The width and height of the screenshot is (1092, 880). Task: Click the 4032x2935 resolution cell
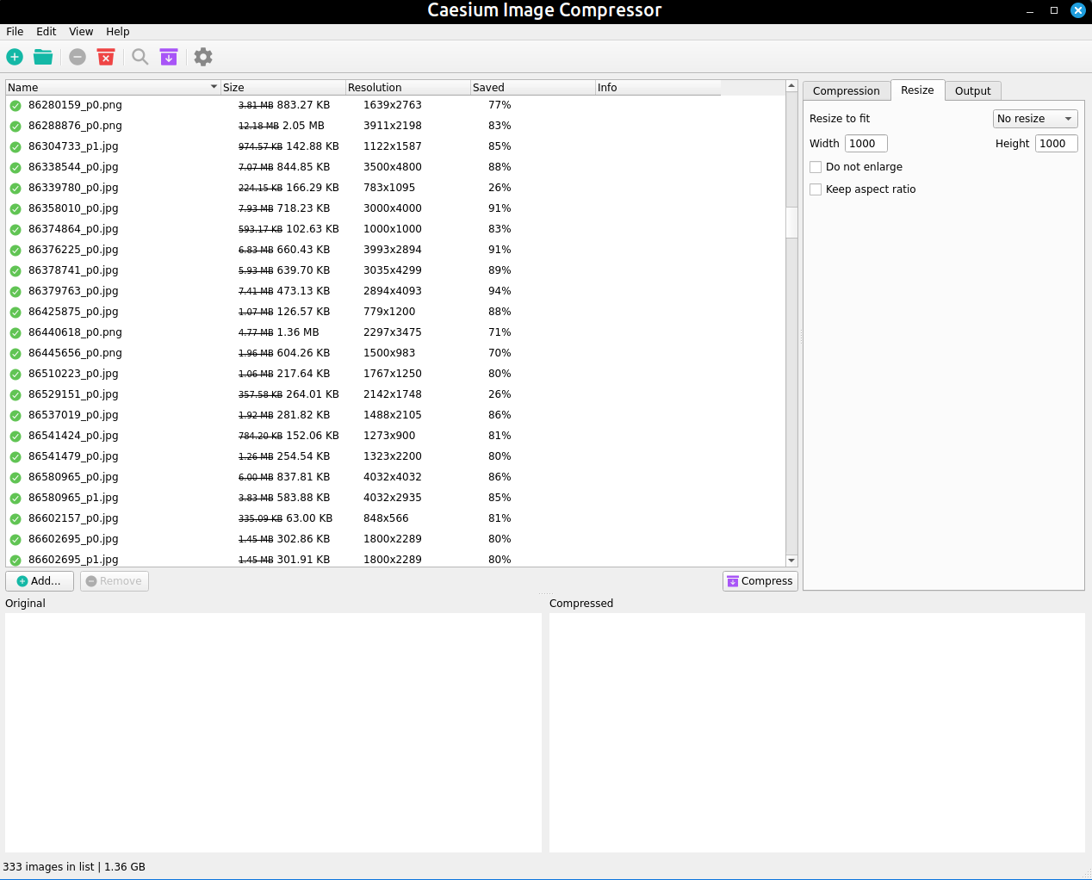393,498
